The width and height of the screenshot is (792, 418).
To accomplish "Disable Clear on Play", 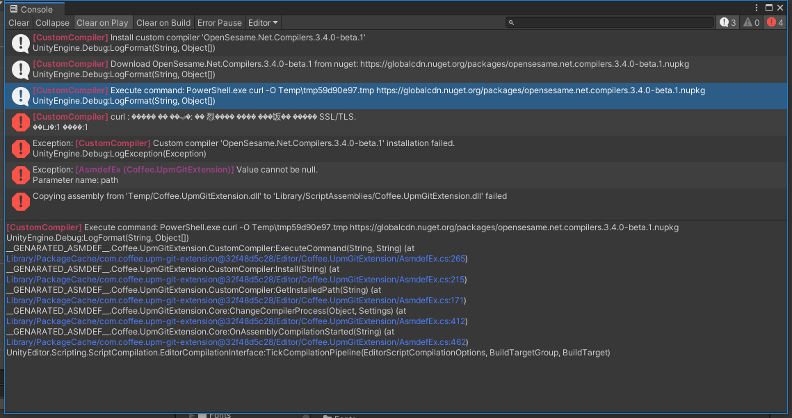I will click(103, 22).
